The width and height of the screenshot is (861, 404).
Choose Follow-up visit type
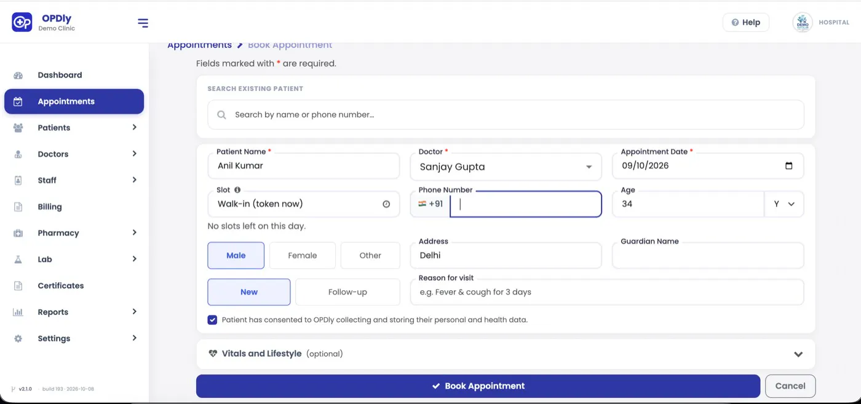347,292
